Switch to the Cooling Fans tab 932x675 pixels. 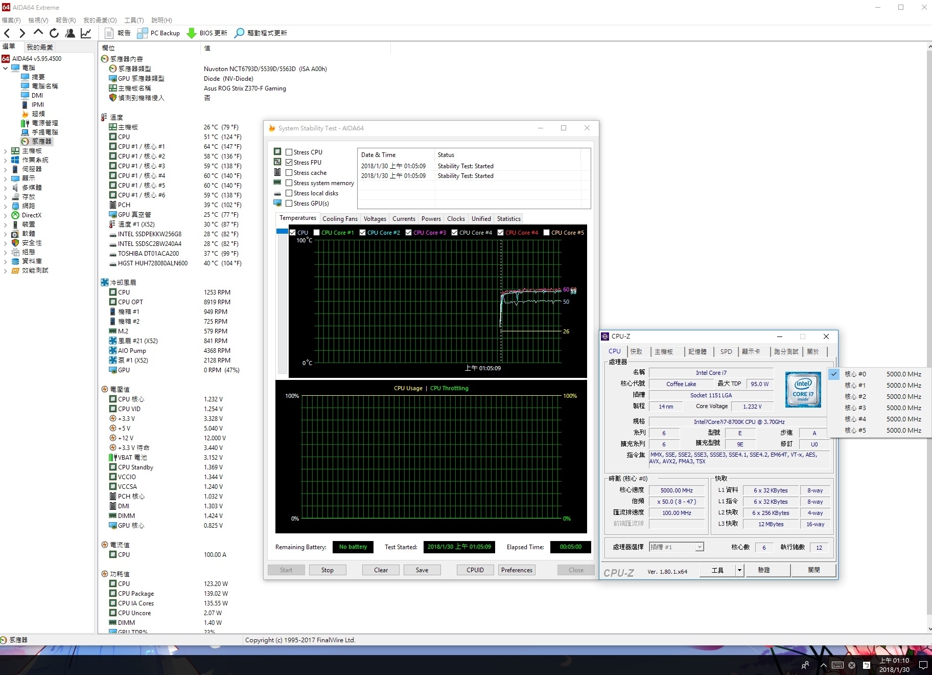340,219
